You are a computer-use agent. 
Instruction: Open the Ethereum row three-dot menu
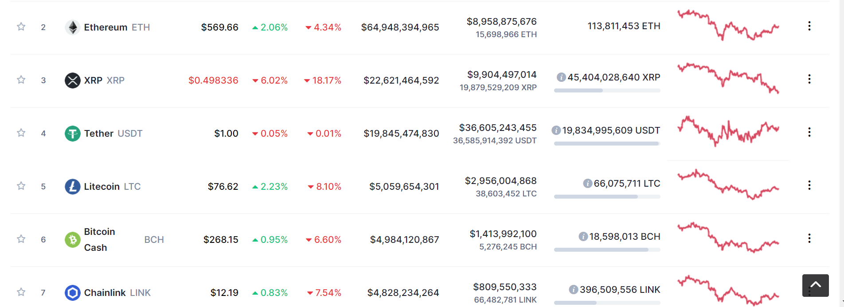point(809,26)
